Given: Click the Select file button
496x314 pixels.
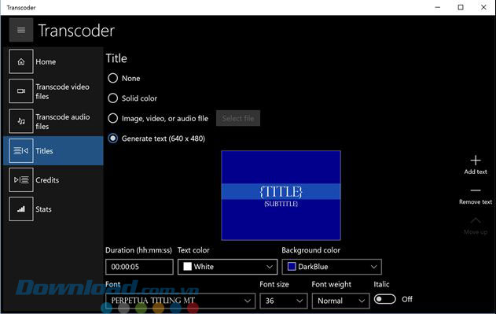Looking at the screenshot, I should point(238,118).
